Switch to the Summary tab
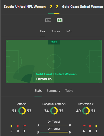 pyautogui.click(x=53, y=91)
